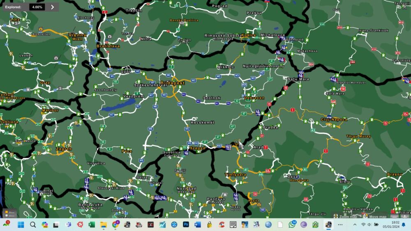Image resolution: width=411 pixels, height=231 pixels.
Task: Open Word from the taskbar
Action: 198,224
